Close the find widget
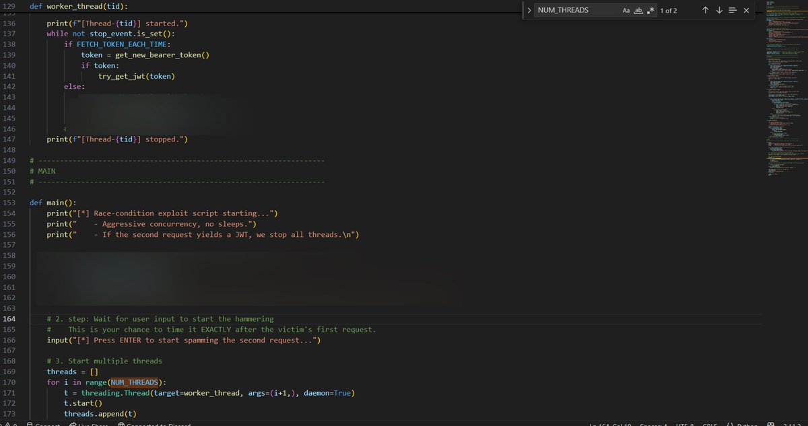 (x=746, y=11)
